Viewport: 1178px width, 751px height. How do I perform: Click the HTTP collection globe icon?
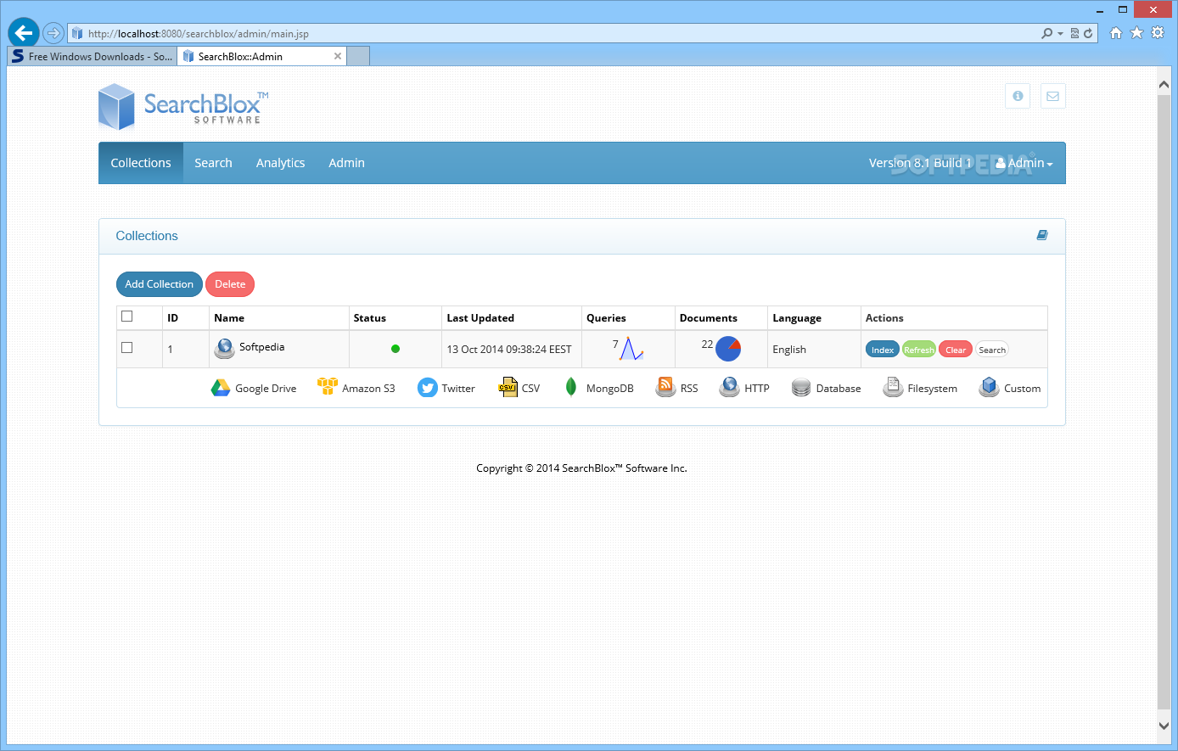click(x=729, y=388)
